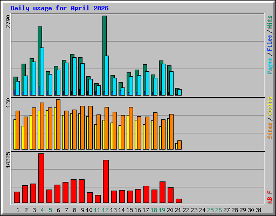Image resolution: width=276 pixels, height=216 pixels.
Task: Select day label 15 on the axis
Action: (129, 210)
